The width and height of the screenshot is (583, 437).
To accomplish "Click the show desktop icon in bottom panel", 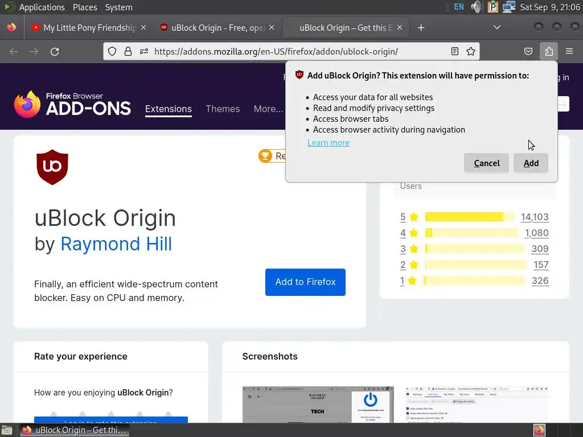I will tap(7, 430).
